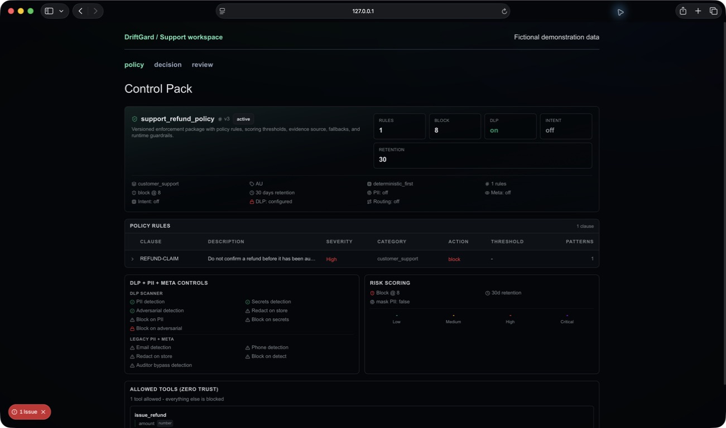The height and width of the screenshot is (428, 726).
Task: Open the DriftGard / Support workspace link
Action: [174, 37]
